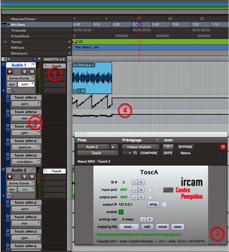Click the Audio 1 track color circle icon
The image size is (229, 252).
click(3, 65)
